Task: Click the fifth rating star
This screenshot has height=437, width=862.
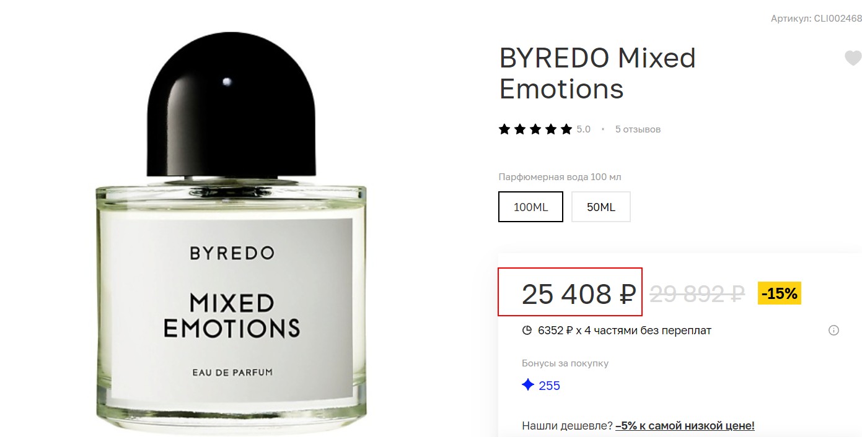Action: [x=566, y=129]
